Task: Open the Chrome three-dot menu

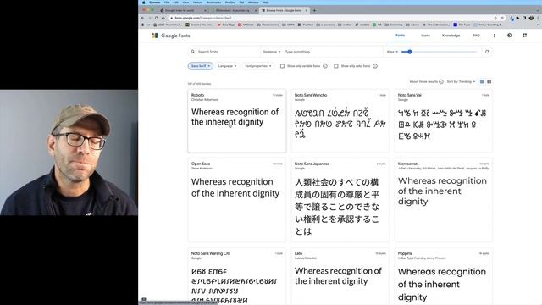Action: click(x=538, y=18)
